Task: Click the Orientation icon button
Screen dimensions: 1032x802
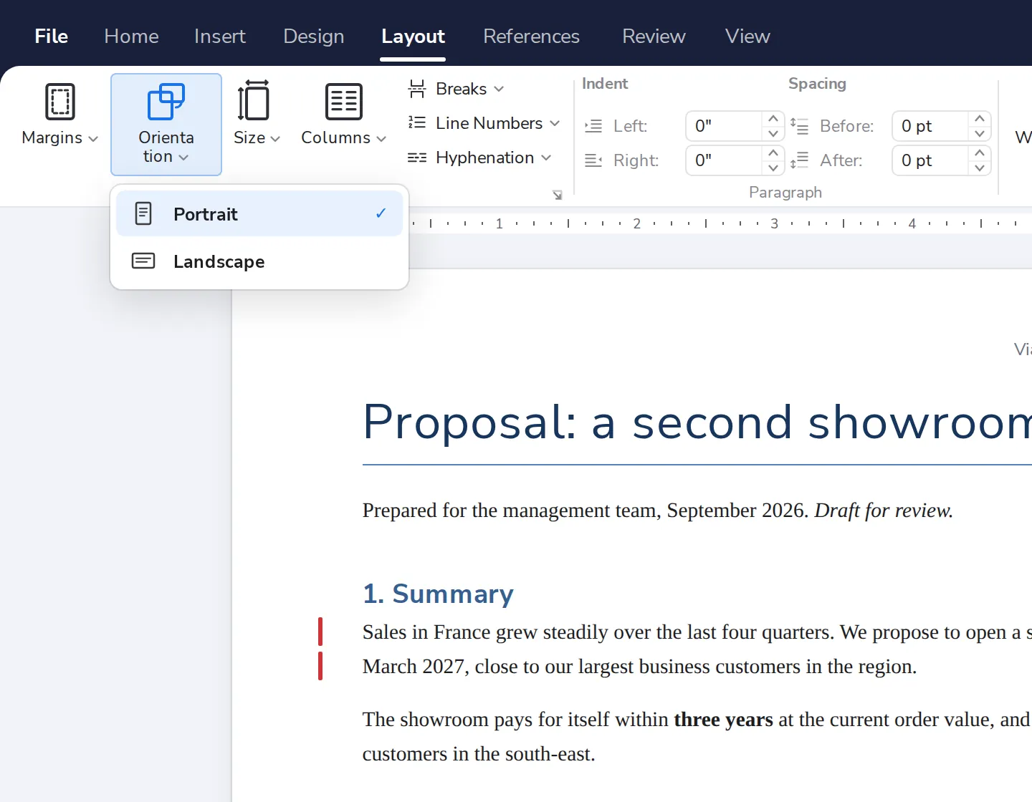Action: [x=166, y=102]
